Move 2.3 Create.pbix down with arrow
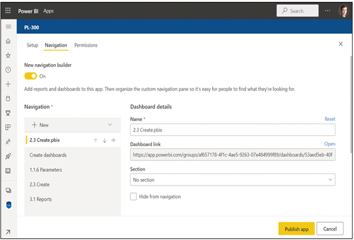This screenshot has height=240, width=354. pos(104,140)
